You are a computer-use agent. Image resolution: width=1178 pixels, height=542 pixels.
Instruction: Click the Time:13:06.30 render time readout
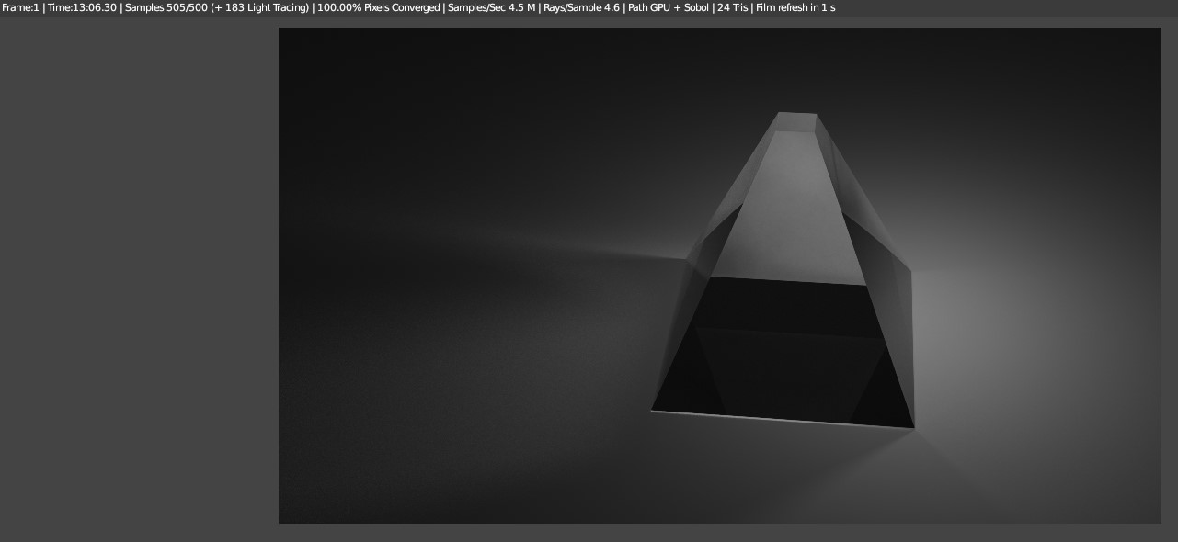(82, 7)
